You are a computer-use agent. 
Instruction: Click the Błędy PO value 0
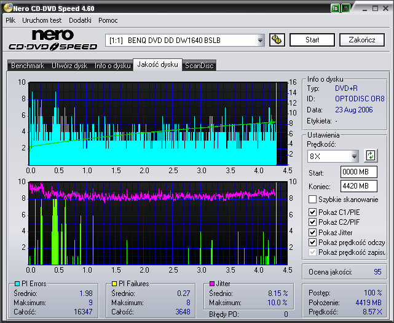pyautogui.click(x=286, y=314)
